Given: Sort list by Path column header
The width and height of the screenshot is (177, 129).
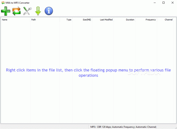Looking at the screenshot, I should click(x=45, y=20).
